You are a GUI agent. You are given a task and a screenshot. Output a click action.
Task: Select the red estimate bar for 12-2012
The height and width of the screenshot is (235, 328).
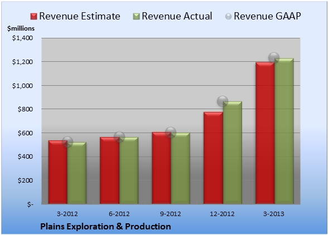point(213,158)
